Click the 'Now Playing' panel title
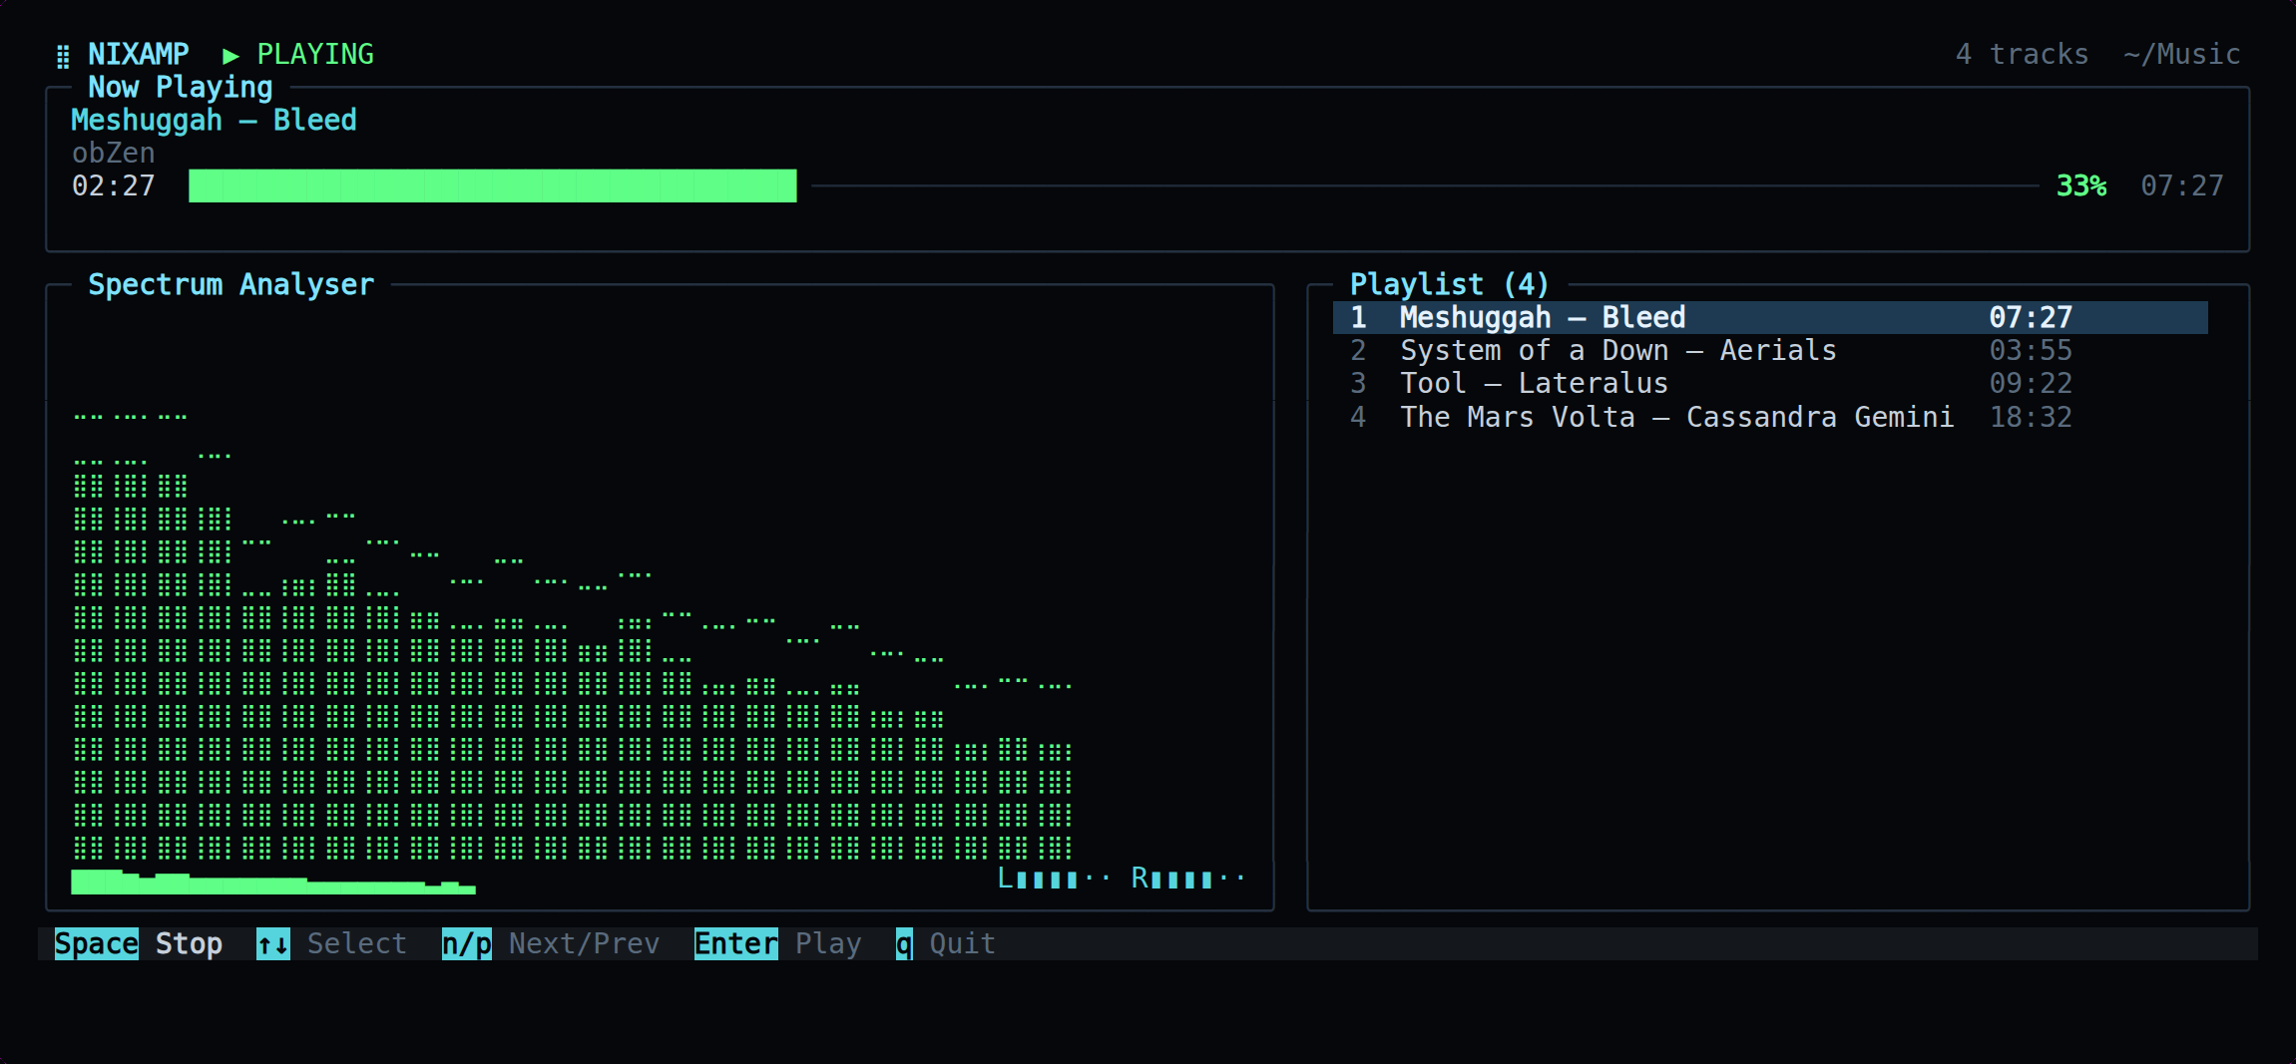Image resolution: width=2296 pixels, height=1064 pixels. pos(180,87)
